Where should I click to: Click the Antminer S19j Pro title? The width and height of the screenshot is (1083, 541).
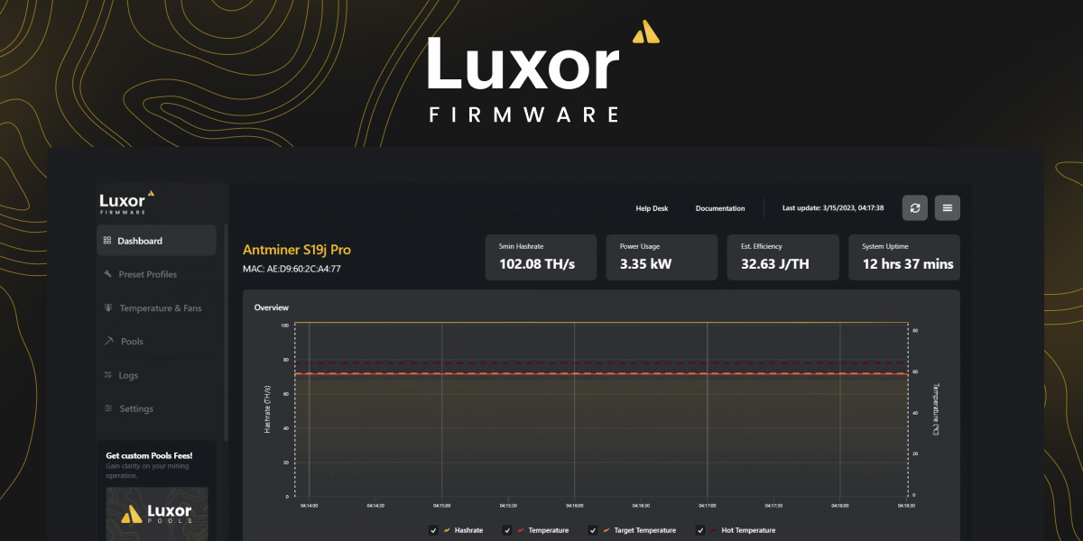click(x=297, y=249)
